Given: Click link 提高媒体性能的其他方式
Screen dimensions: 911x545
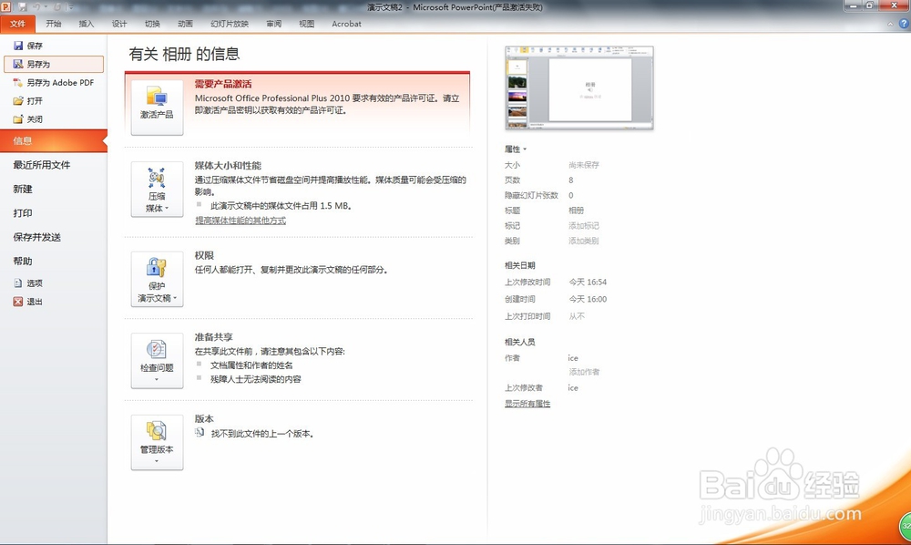Looking at the screenshot, I should tap(241, 221).
